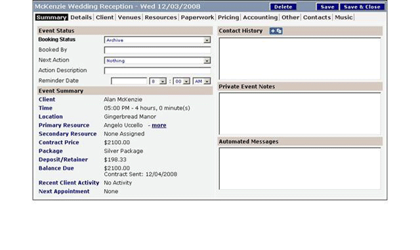Open the AM/PM dropdown
This screenshot has height=250, width=420.
coord(201,81)
